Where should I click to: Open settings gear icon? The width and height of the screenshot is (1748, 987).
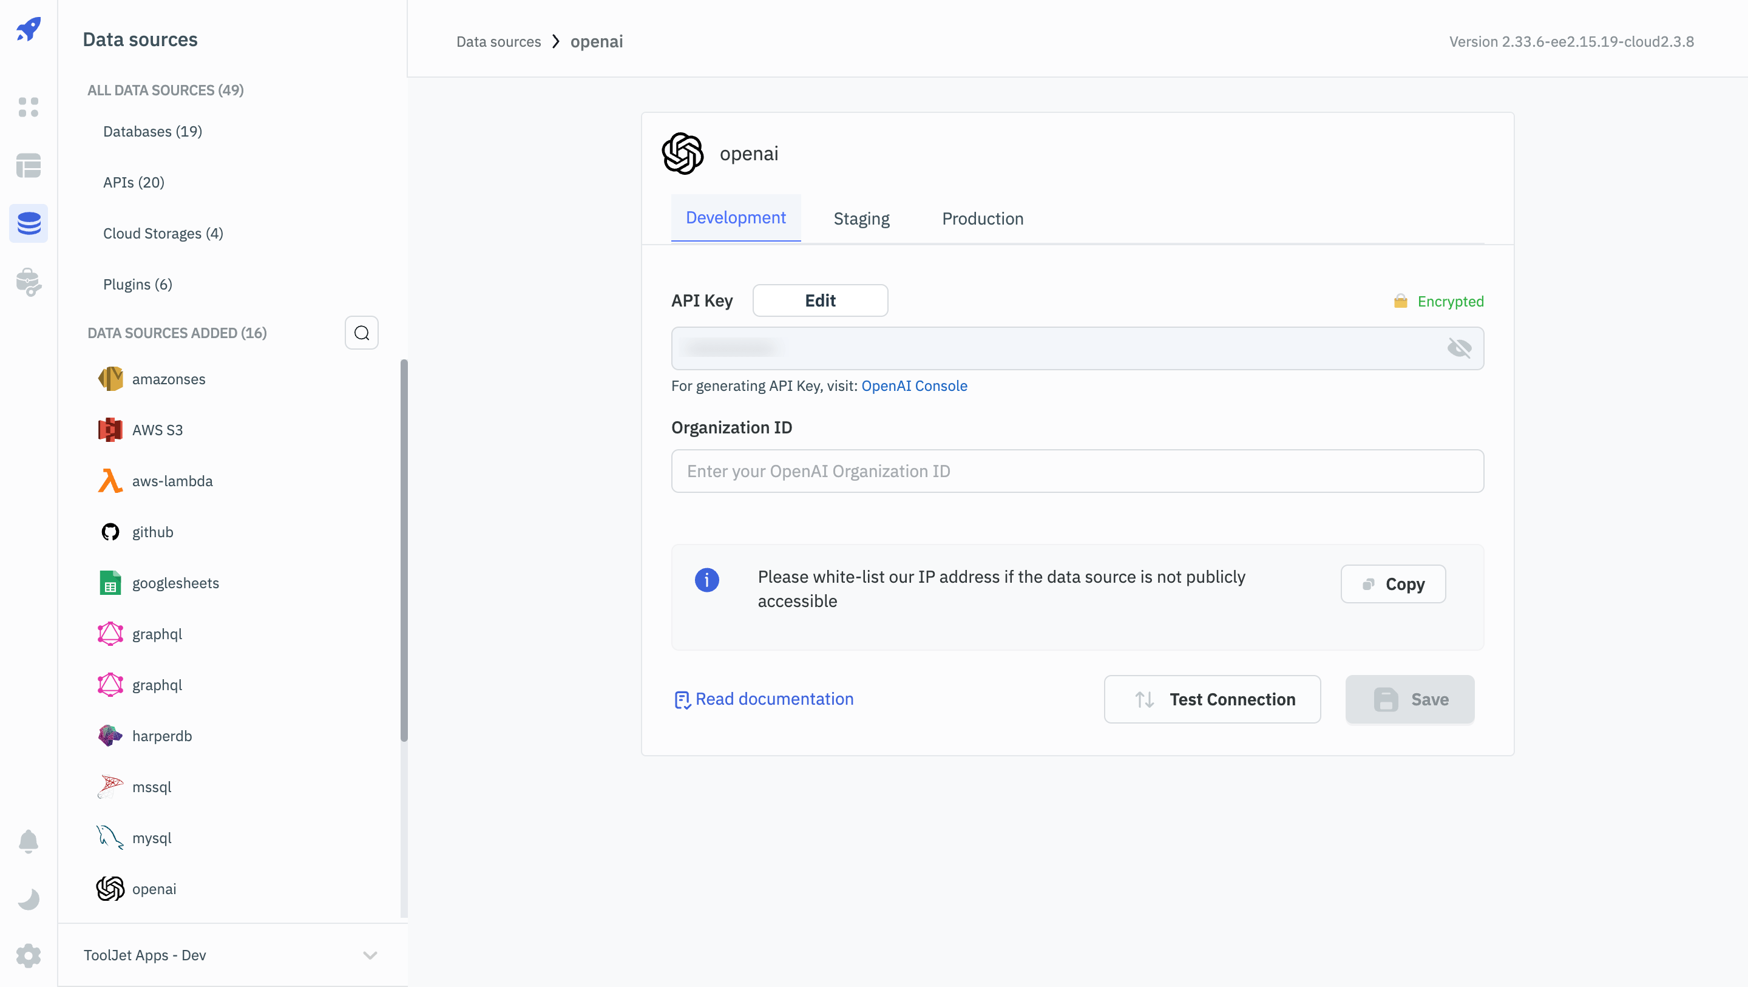[29, 956]
